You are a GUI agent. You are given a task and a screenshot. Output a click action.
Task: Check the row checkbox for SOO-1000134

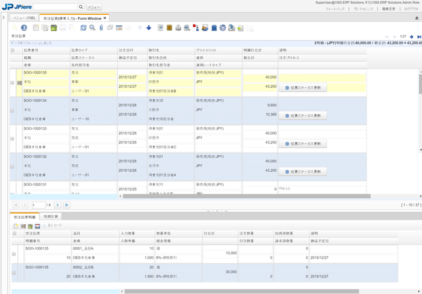pos(12,111)
